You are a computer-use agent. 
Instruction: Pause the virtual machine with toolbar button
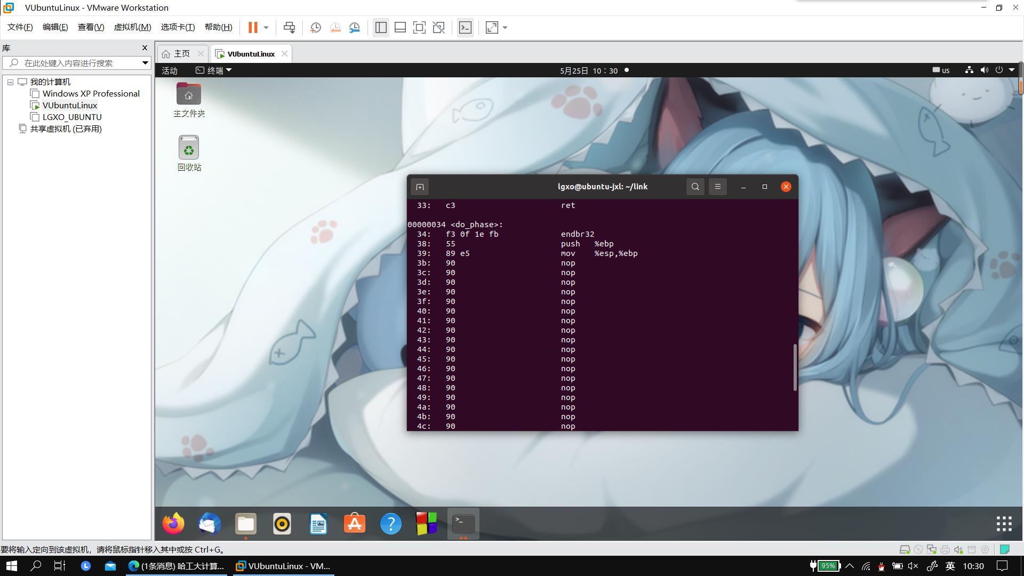(253, 28)
